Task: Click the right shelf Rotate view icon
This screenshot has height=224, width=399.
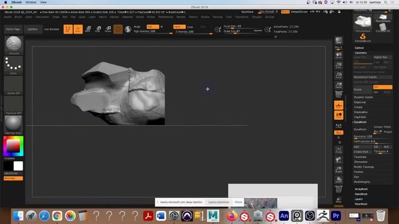Action: pos(339,180)
